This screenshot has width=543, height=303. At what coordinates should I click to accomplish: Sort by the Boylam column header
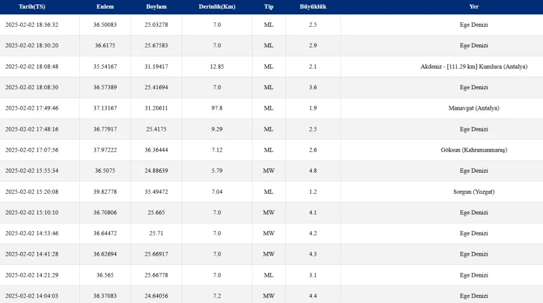point(156,7)
